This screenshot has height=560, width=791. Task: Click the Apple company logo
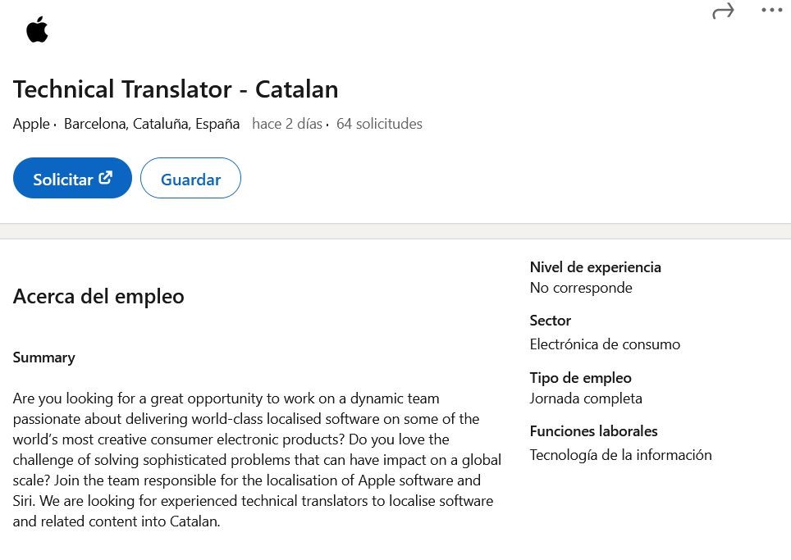[x=37, y=30]
